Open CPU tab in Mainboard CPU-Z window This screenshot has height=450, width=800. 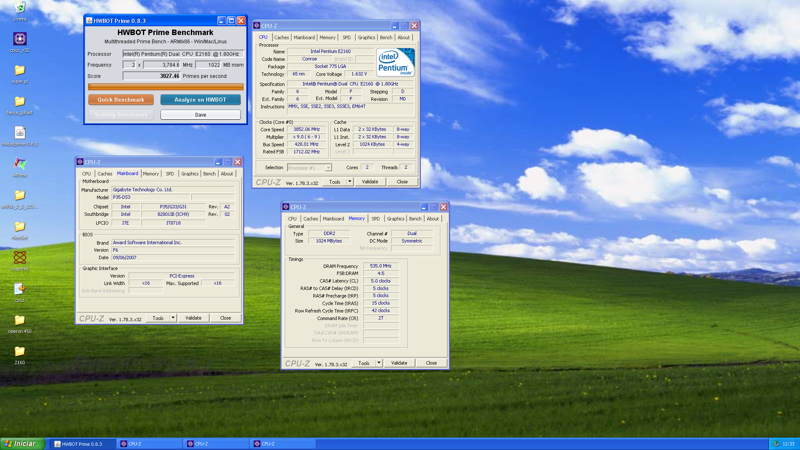(87, 174)
